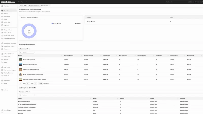Expand First Time Orders column menu
203x114 pixels.
tap(135, 55)
